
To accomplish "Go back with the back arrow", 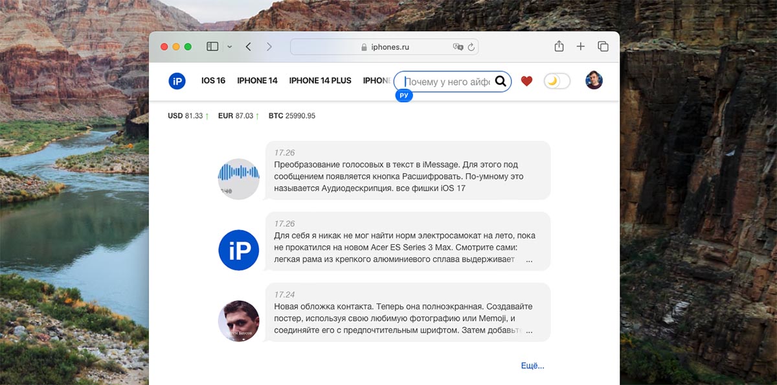I will click(249, 47).
